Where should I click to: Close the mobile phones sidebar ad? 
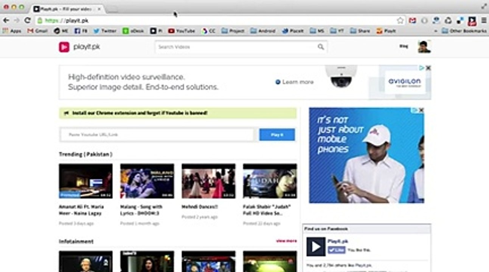point(421,110)
